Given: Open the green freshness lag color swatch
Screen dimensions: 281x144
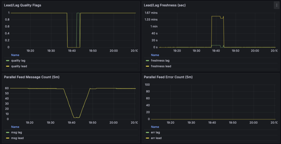Looking at the screenshot, I should tap(147, 61).
